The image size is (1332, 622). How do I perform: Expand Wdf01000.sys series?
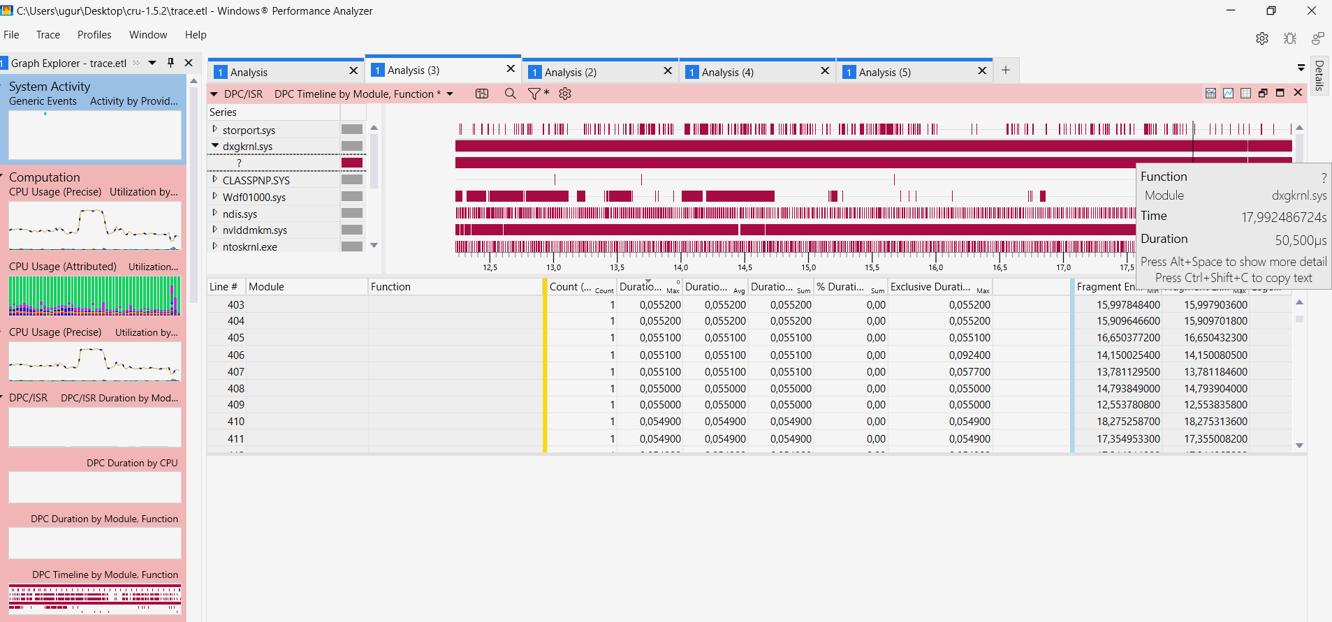pos(214,196)
